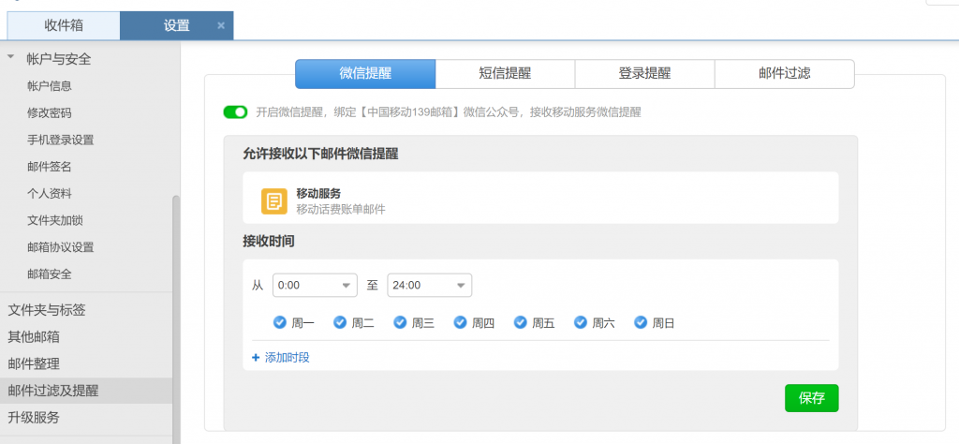This screenshot has width=959, height=444.
Task: Close the 设置 tab with X
Action: (221, 25)
